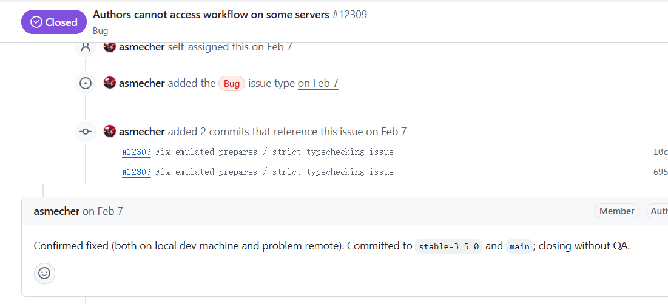
Task: Click the self-assigned person timeline icon
Action: pos(86,47)
